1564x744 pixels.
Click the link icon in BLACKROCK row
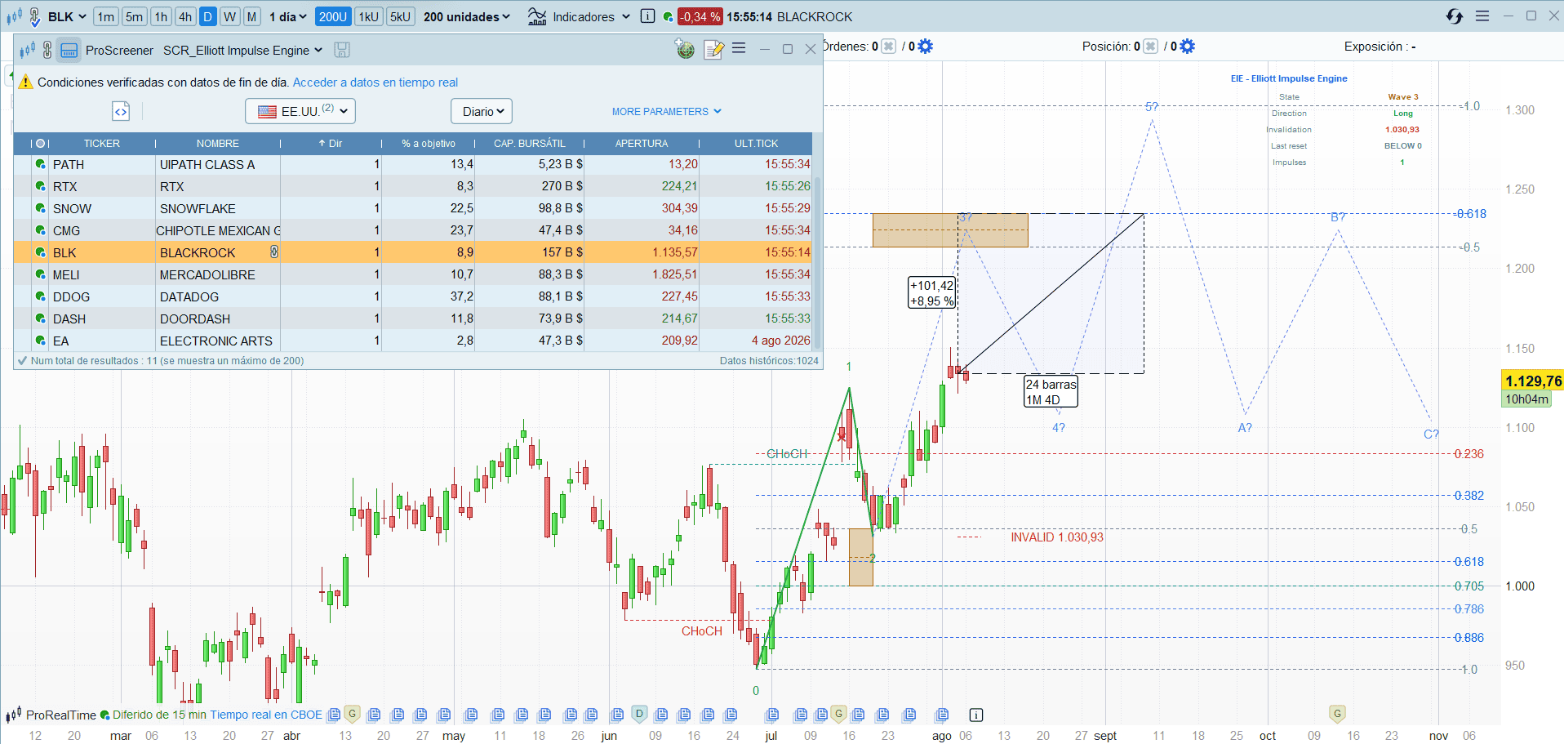point(274,252)
